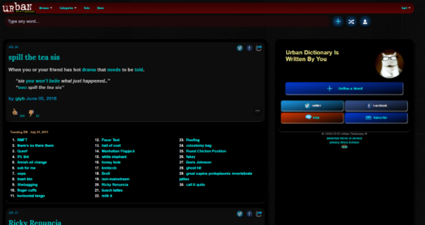Open trending word 'horizontal tango'
This screenshot has height=225, width=425.
pos(31,195)
